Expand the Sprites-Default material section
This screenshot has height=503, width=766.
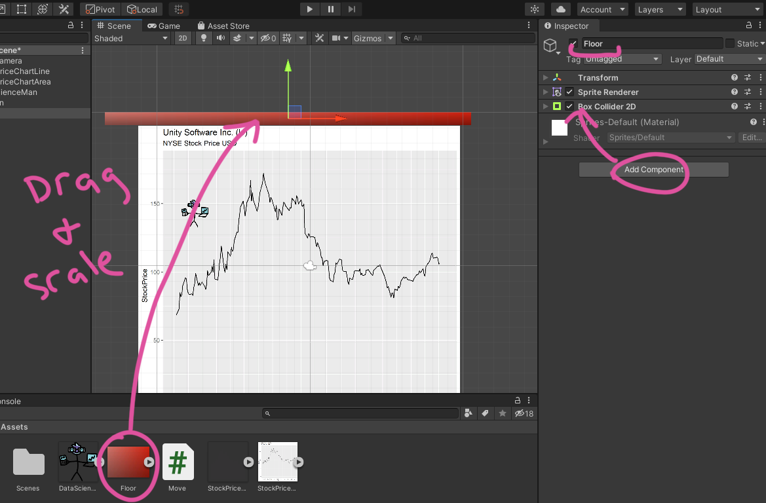pos(546,141)
